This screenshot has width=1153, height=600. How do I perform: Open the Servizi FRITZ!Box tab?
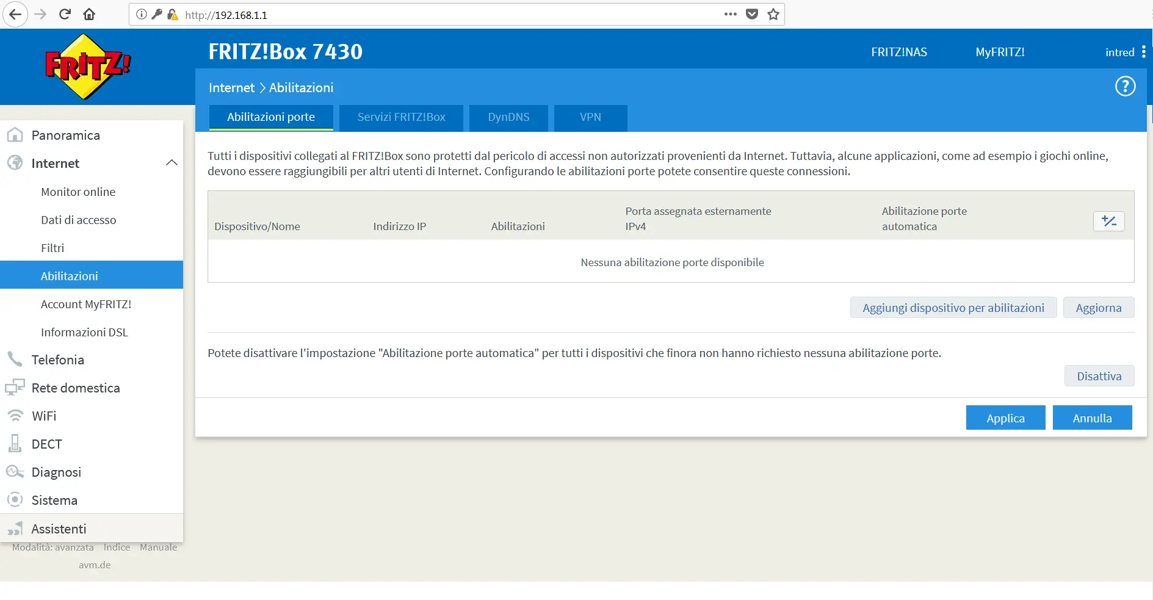click(402, 117)
